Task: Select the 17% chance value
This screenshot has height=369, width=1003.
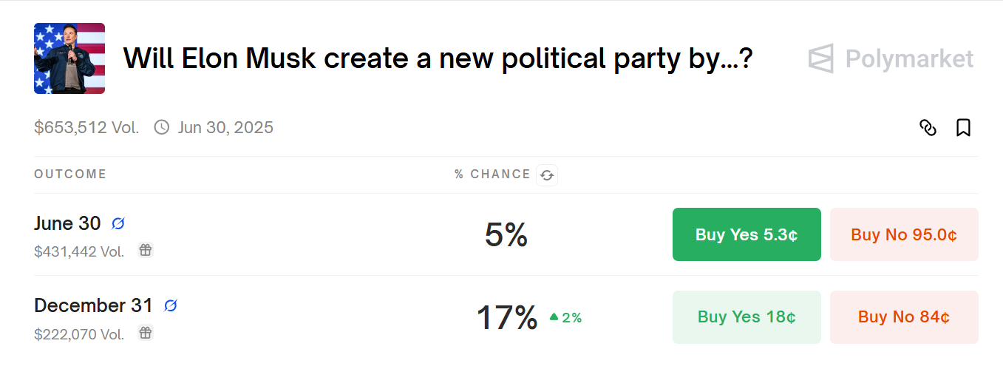Action: pyautogui.click(x=506, y=317)
